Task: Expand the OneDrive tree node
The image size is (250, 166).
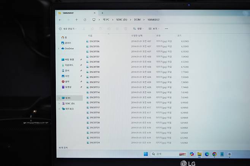Action: [x=59, y=49]
